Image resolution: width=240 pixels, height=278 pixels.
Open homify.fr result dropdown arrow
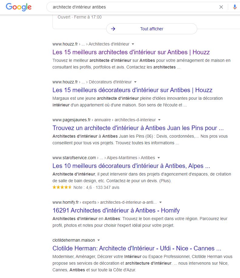161,202
